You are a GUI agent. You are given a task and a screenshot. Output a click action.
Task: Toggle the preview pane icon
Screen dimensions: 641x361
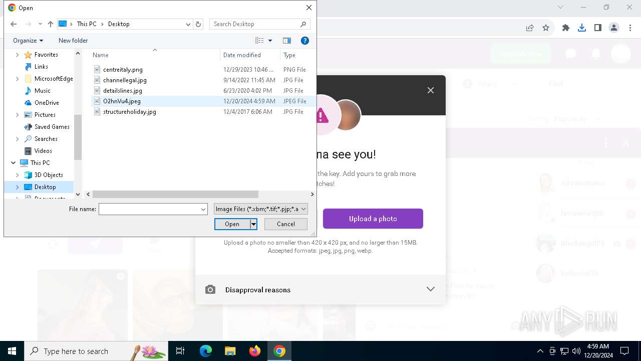[287, 41]
